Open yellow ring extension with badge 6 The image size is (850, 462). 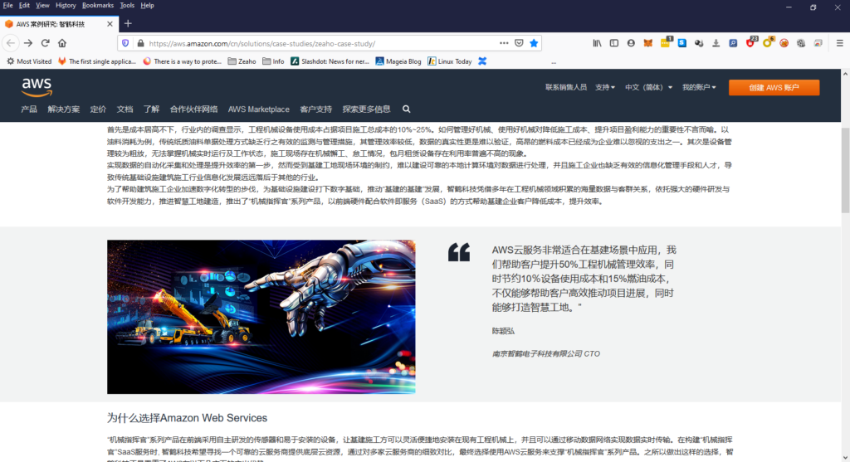pos(768,43)
